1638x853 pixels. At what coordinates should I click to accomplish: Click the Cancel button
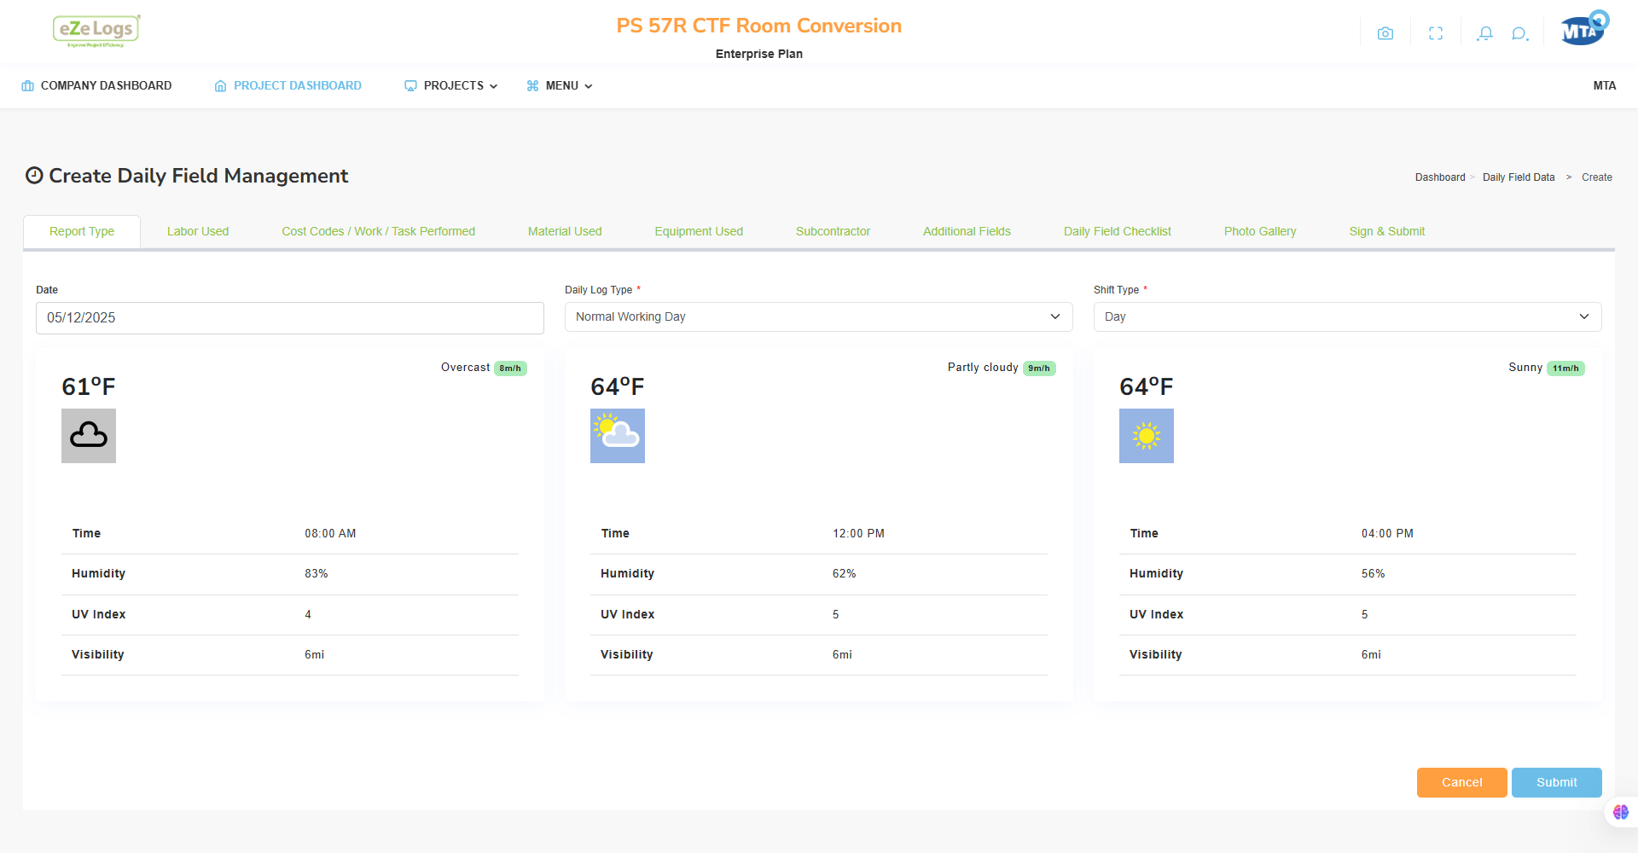pyautogui.click(x=1462, y=782)
